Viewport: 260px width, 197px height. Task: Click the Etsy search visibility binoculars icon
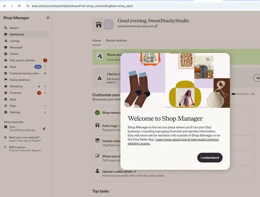6,60
